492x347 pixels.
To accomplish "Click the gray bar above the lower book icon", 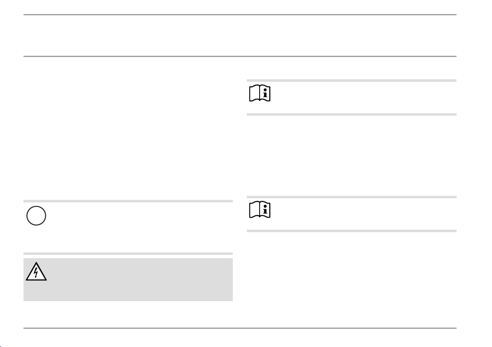I will (351, 197).
